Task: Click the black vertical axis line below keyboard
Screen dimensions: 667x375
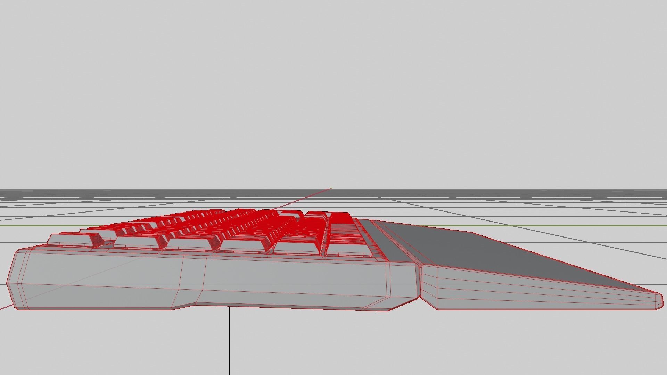Action: coord(229,340)
